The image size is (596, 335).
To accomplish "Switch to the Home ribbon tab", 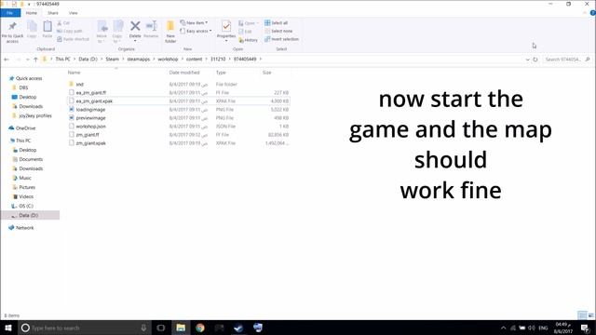I will (x=32, y=13).
